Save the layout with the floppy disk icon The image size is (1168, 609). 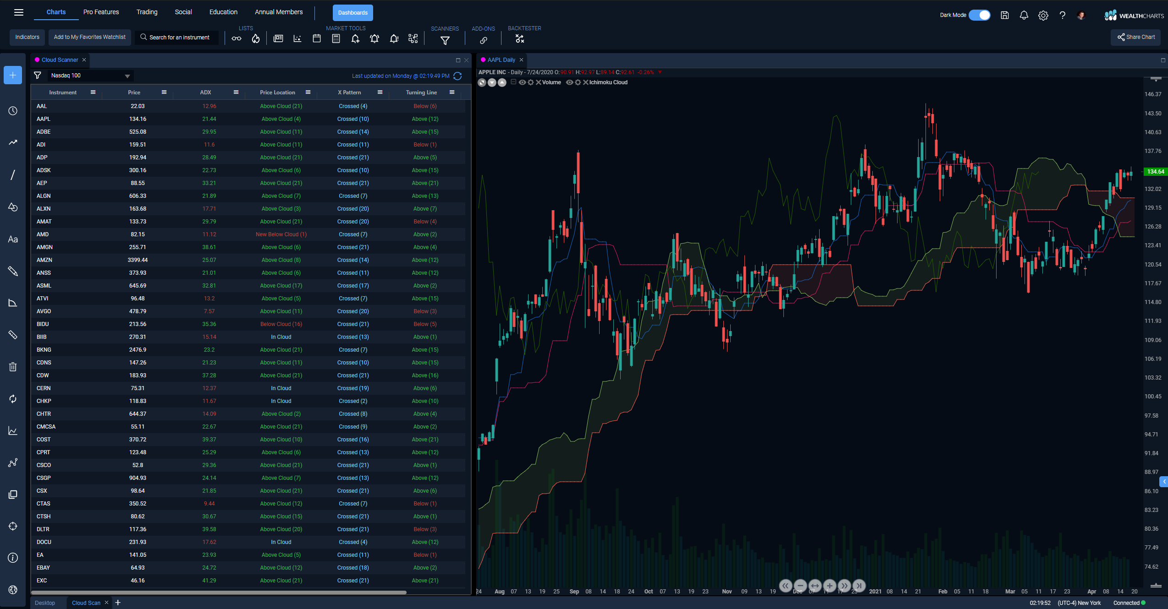pos(1005,15)
